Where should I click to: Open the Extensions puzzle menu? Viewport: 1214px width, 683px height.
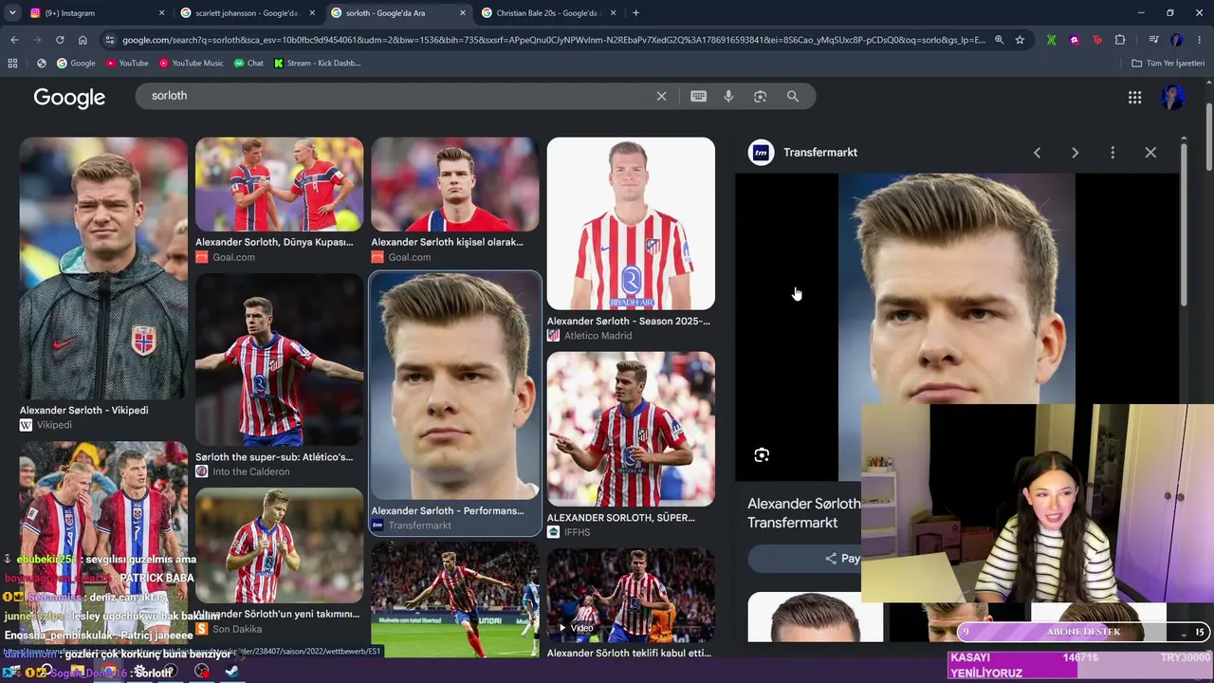[1120, 40]
